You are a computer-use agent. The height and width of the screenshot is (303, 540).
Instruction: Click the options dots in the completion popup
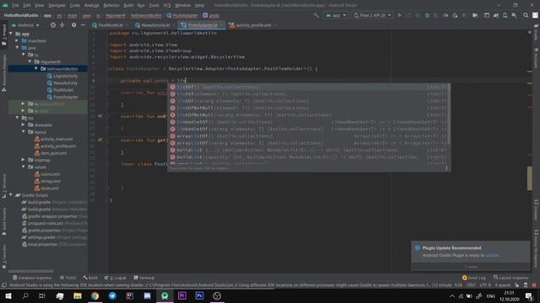(x=446, y=168)
